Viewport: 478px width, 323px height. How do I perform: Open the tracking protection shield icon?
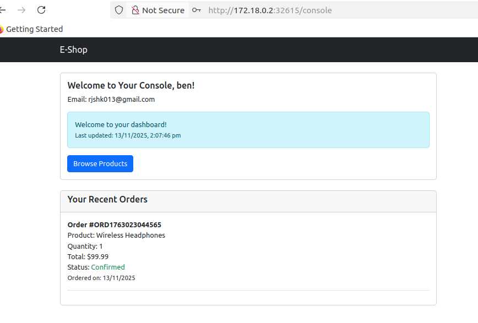point(119,10)
